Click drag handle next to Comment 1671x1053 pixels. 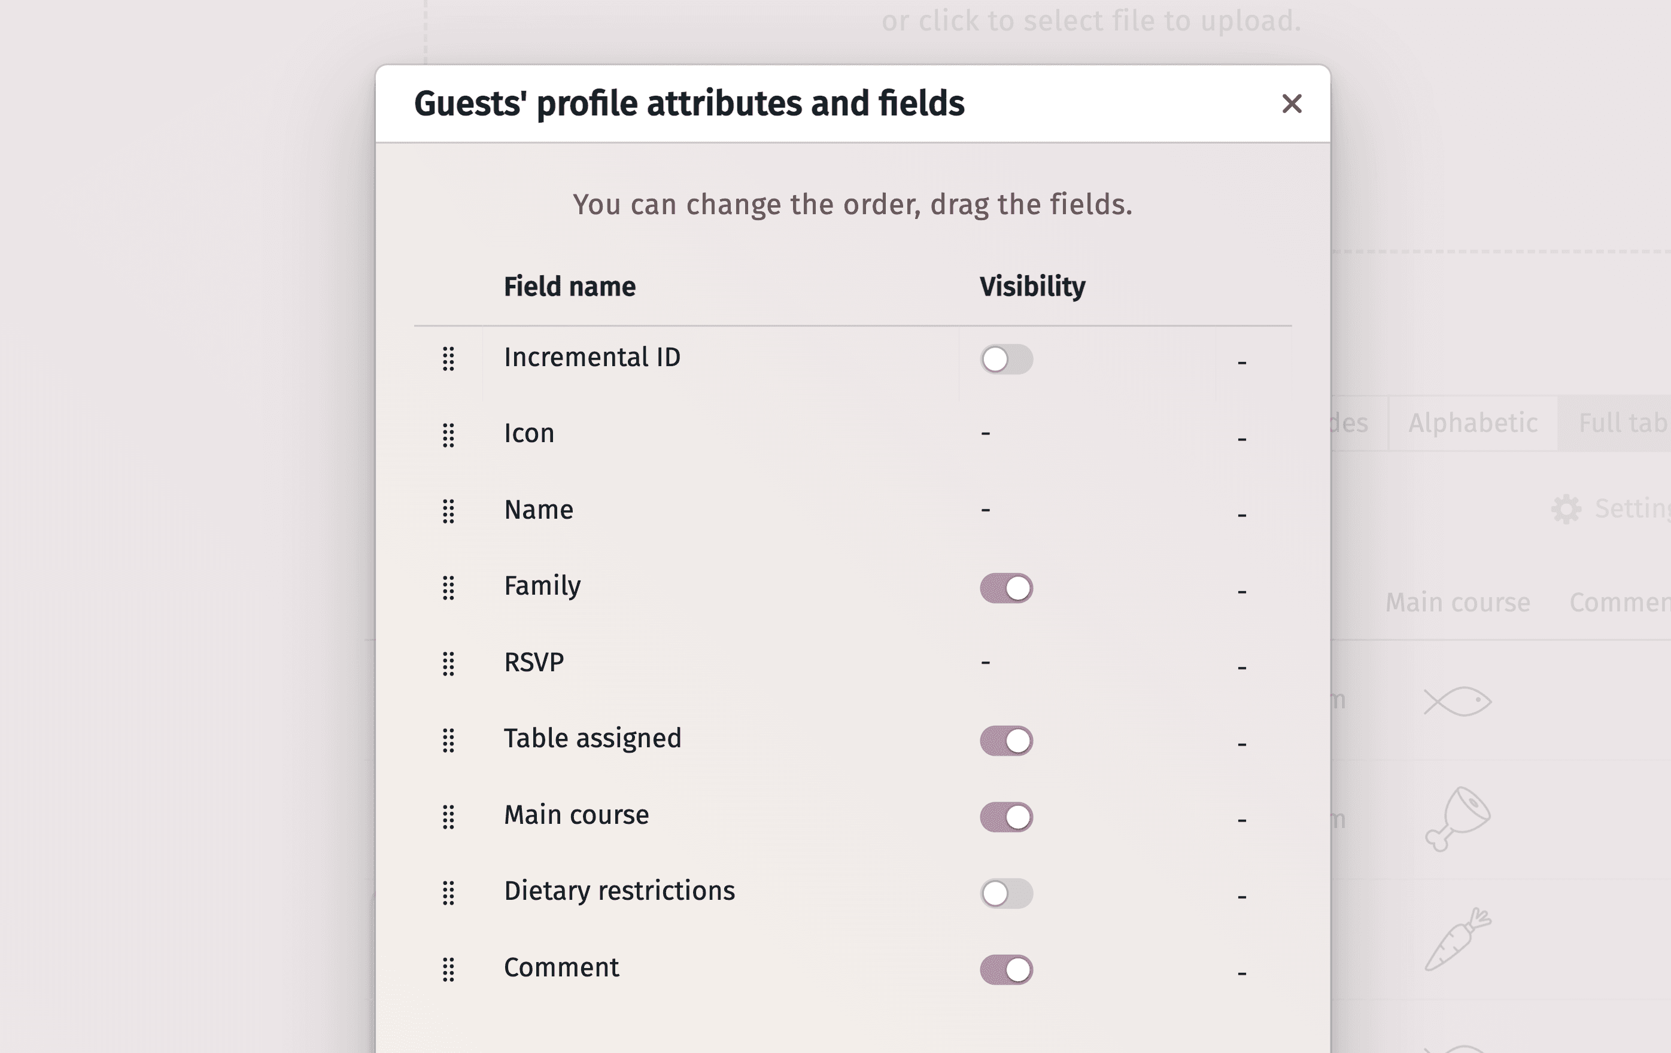coord(448,969)
